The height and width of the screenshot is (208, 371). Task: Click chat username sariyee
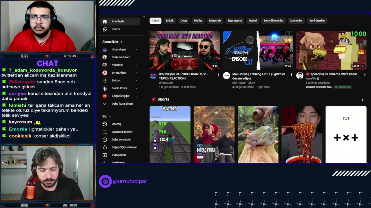pyautogui.click(x=17, y=94)
